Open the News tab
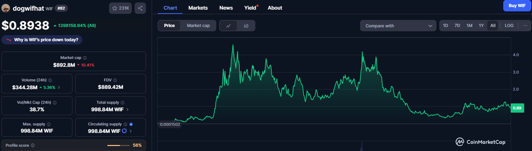 [x=226, y=8]
